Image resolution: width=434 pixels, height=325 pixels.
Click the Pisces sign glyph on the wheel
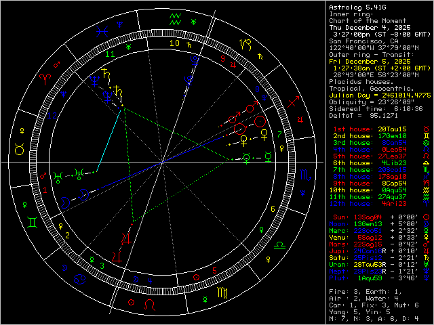101,30
